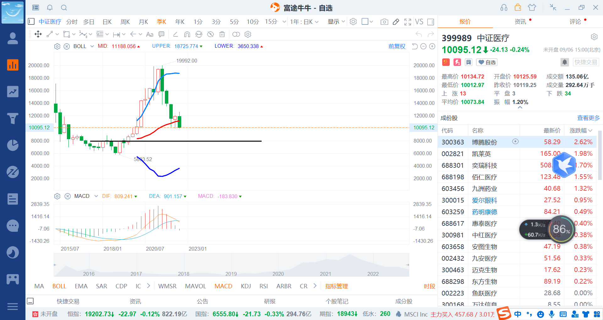Open 药明康德 stock link
Screen dimensions: 603x320
[485, 212]
